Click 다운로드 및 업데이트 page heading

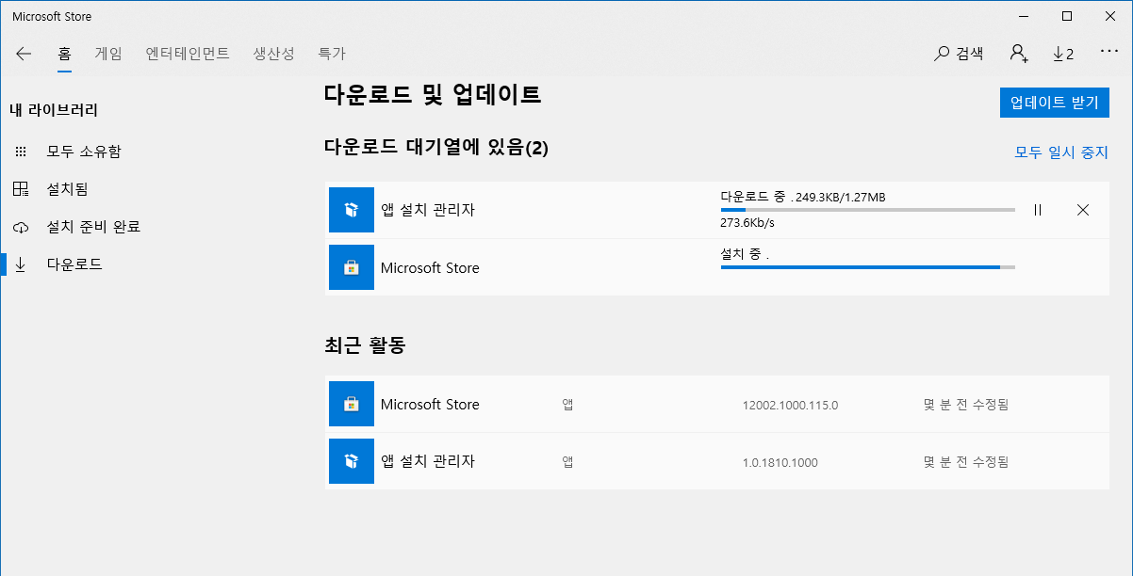433,94
